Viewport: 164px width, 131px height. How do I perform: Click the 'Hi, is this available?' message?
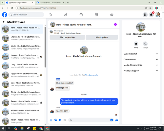(x=64, y=83)
